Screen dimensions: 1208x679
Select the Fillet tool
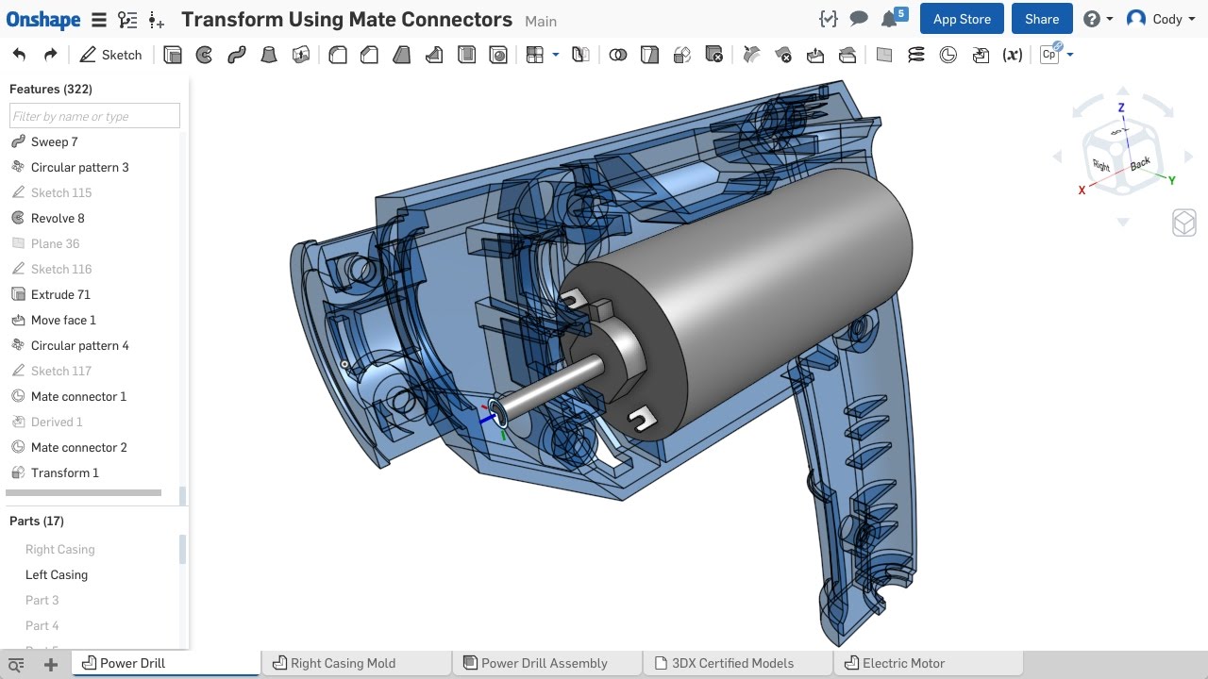click(x=337, y=55)
